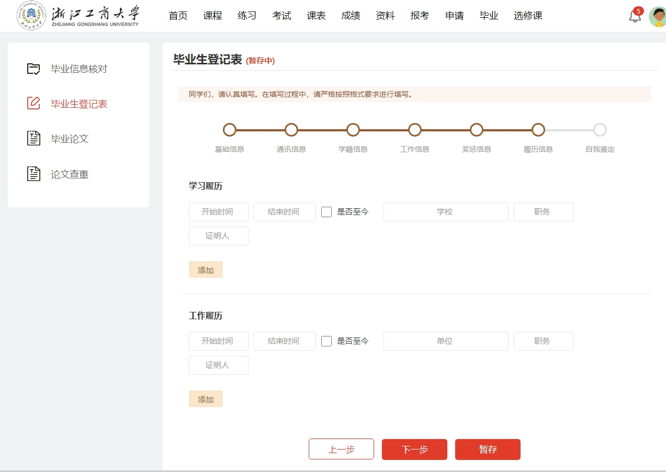This screenshot has width=666, height=472.
Task: Click 添加 under 学习履历
Action: click(x=206, y=270)
